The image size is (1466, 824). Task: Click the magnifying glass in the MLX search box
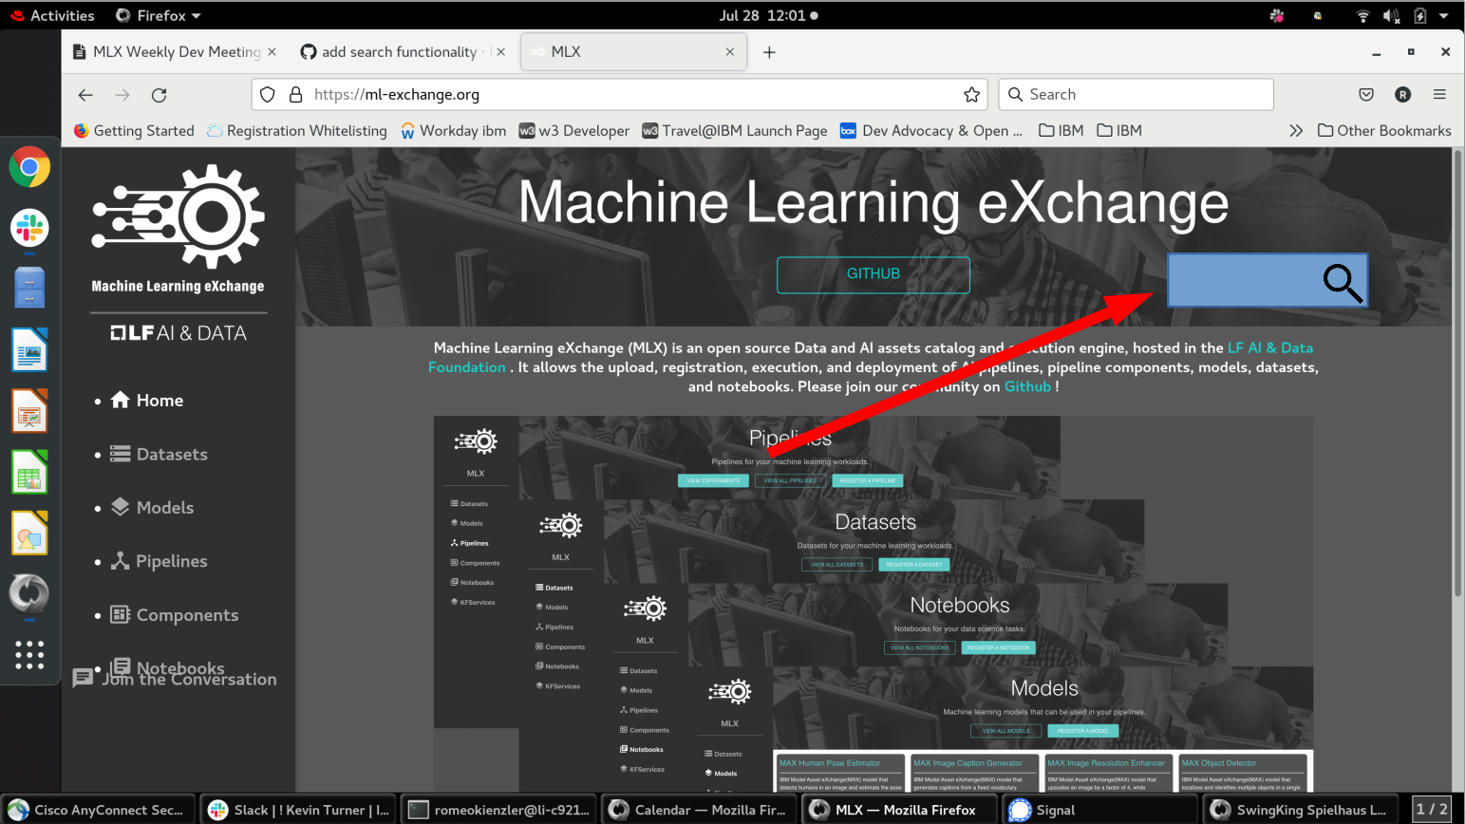(x=1342, y=283)
